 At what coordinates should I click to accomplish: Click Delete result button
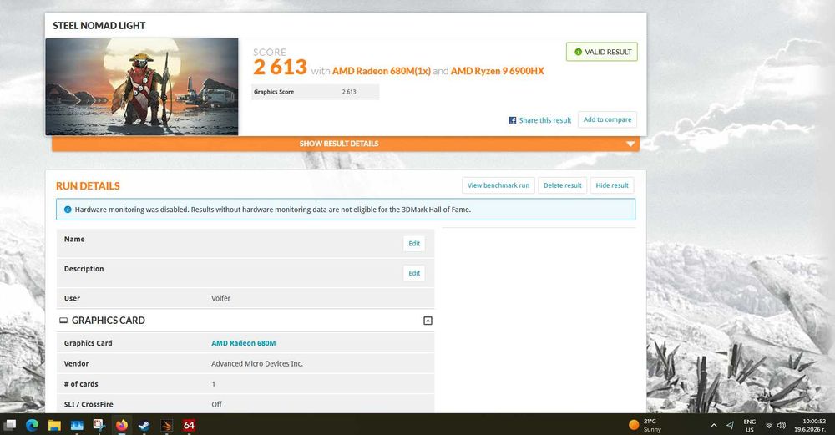[x=562, y=185]
